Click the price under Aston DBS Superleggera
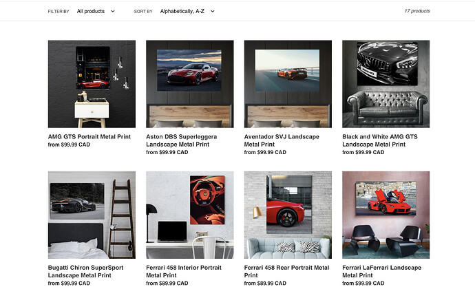The image size is (475, 298). point(167,152)
